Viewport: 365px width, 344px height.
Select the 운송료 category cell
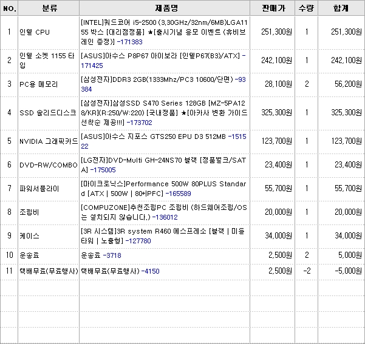coord(29,255)
